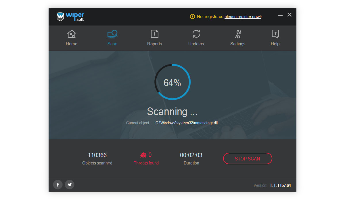Click the circular 64% progress indicator
Screen dimensions: 345x200
point(172,82)
